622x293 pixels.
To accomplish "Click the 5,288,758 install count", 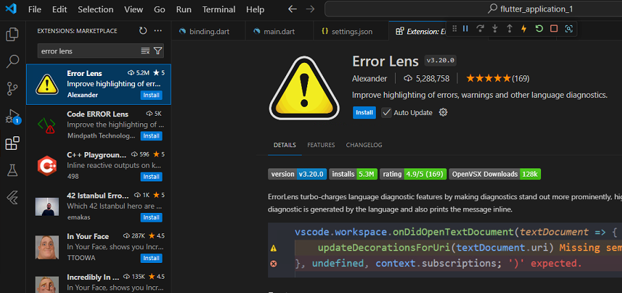I will pos(427,79).
